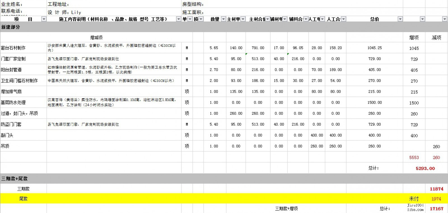Click the 损耗 column filter arrow
448x213 pixels.
201,19
